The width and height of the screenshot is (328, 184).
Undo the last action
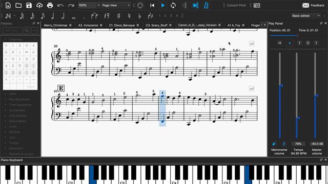pyautogui.click(x=60, y=5)
